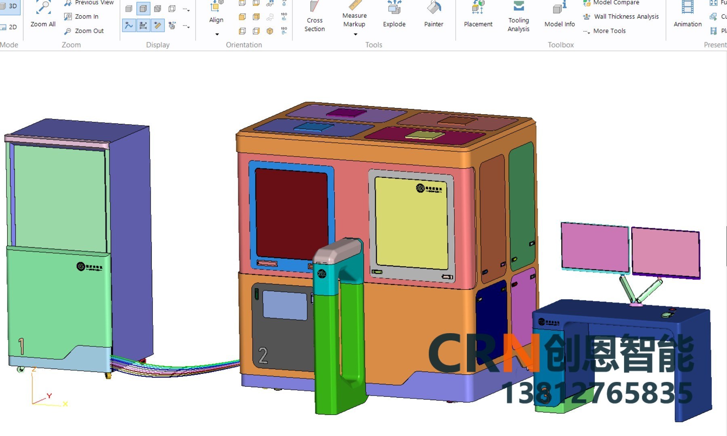Open Model Info
Image resolution: width=727 pixels, height=436 pixels.
click(x=560, y=15)
